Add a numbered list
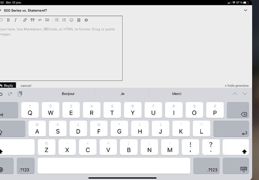Screen dimensions: 259x180 [64, 20]
